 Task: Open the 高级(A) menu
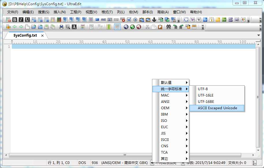coord(163,12)
